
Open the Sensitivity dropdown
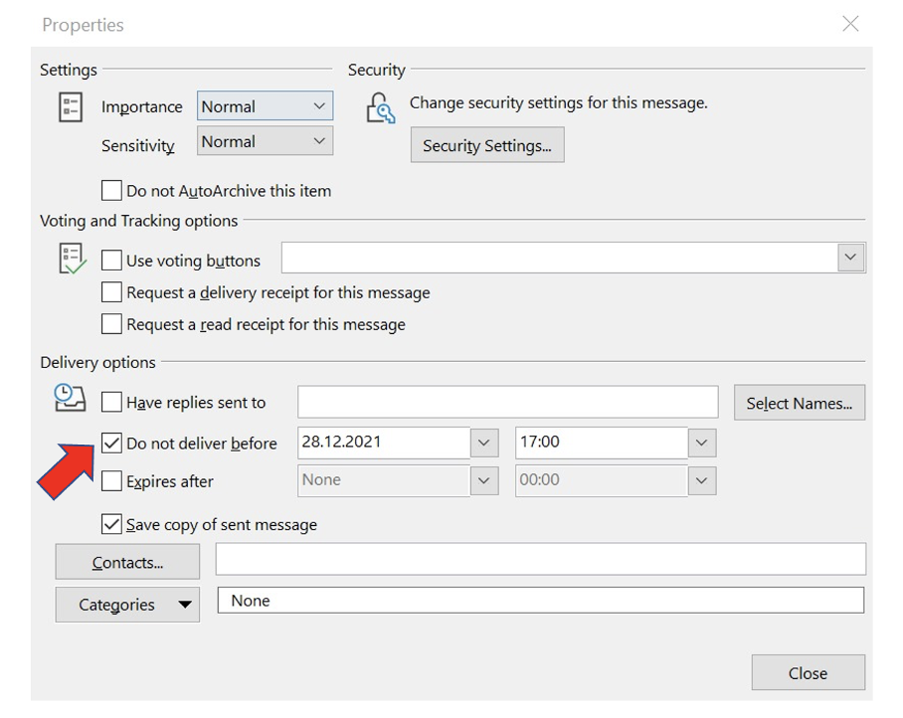pos(318,141)
